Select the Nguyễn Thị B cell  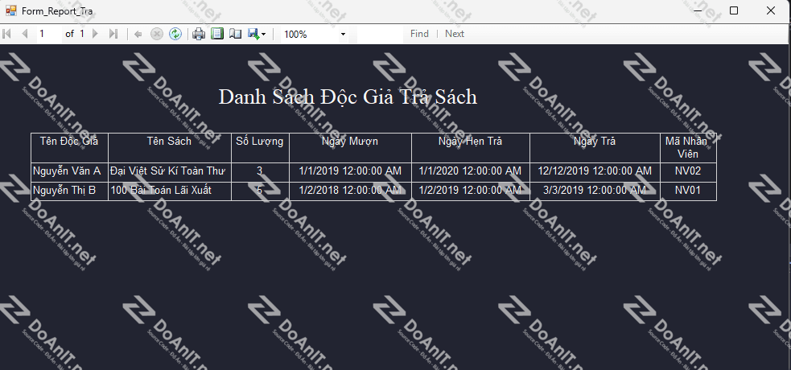click(x=70, y=191)
